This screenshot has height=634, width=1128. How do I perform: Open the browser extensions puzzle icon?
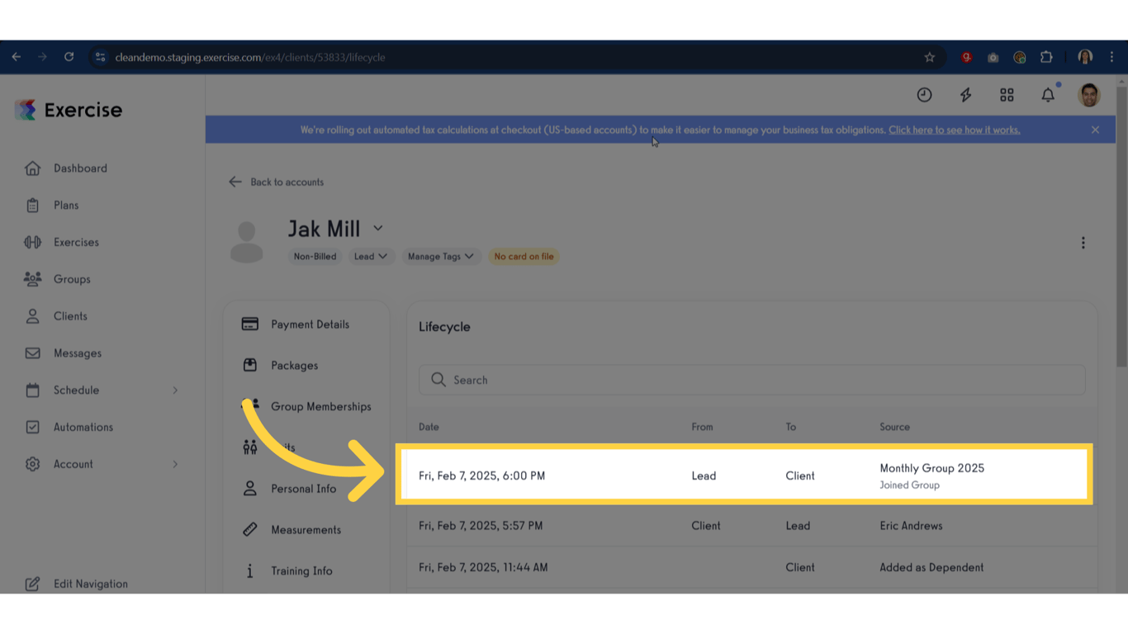coord(1046,58)
